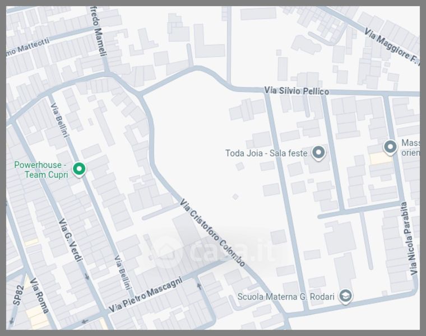Open the Toda Joia - Sala feste text label
Screen dimensions: 426x336
(266, 153)
